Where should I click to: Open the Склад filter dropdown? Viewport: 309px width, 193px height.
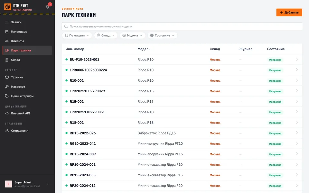(x=106, y=35)
